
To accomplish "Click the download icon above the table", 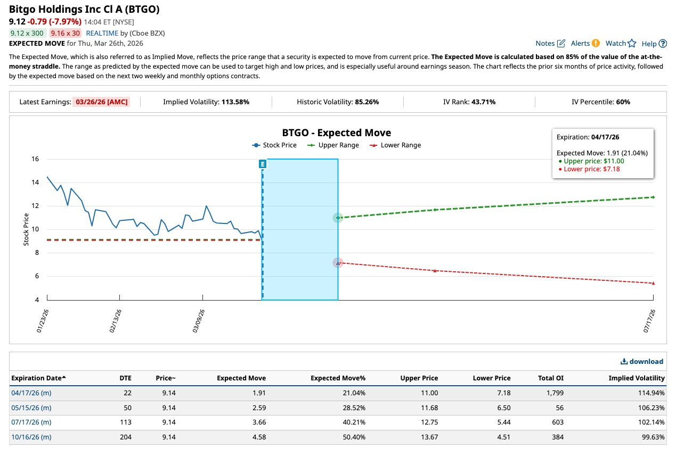I will [x=624, y=362].
